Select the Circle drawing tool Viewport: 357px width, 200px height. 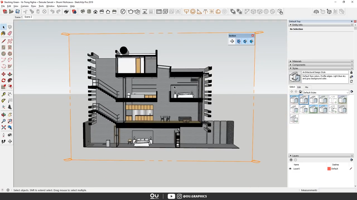(x=3, y=54)
